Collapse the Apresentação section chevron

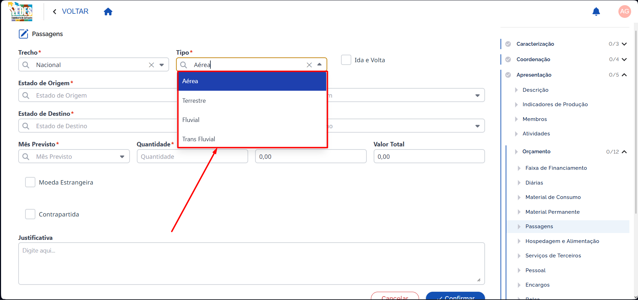pyautogui.click(x=624, y=75)
